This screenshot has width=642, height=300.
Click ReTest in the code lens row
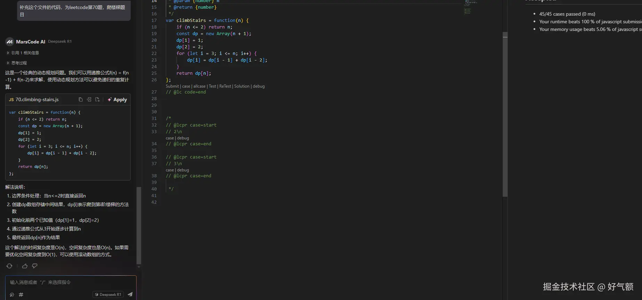pyautogui.click(x=225, y=86)
